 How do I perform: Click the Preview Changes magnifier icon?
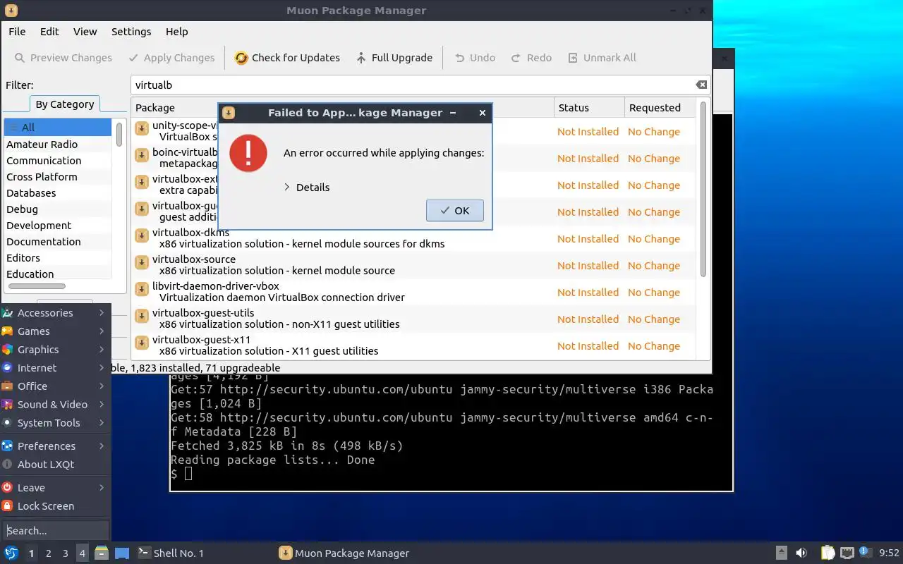[x=19, y=58]
